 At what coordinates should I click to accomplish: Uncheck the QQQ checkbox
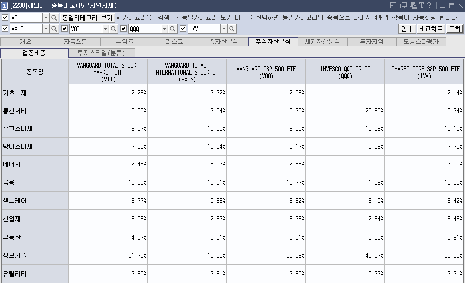(124, 29)
